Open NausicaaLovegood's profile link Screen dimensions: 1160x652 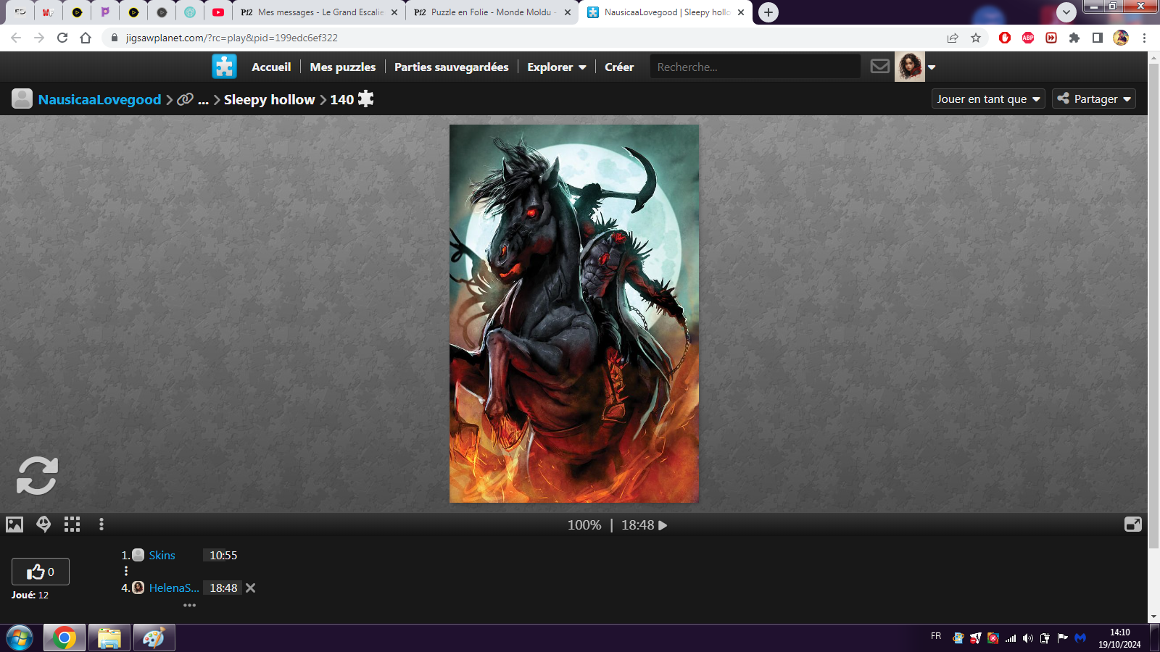(99, 99)
